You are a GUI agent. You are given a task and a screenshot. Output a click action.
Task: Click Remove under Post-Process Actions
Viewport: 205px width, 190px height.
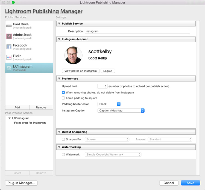(x=41, y=173)
